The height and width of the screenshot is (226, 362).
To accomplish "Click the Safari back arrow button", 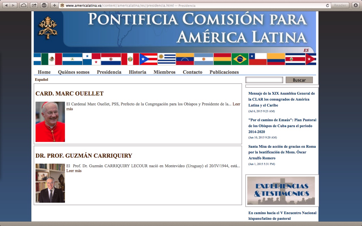I will tap(7, 5).
